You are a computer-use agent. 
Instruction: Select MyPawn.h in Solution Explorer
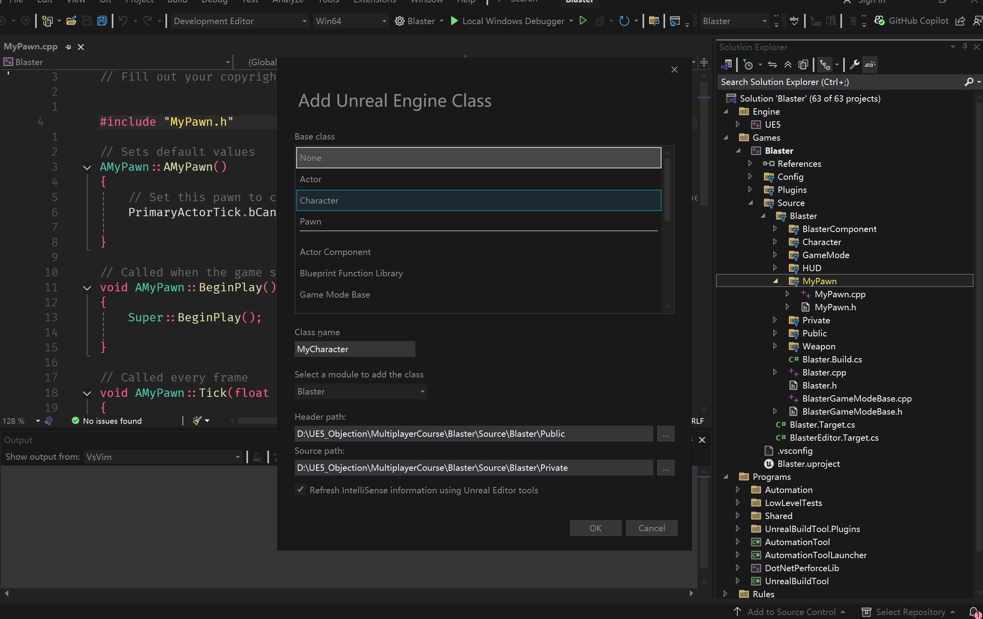[x=835, y=307]
